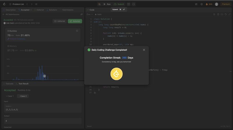Go back to All Submissions
Screen dimensions: 233x130
(11, 14)
